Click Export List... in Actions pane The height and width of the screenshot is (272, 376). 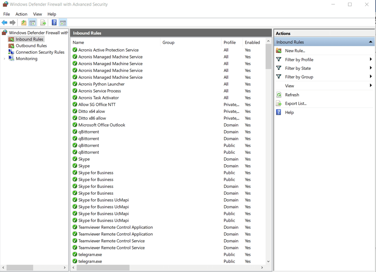pyautogui.click(x=296, y=103)
